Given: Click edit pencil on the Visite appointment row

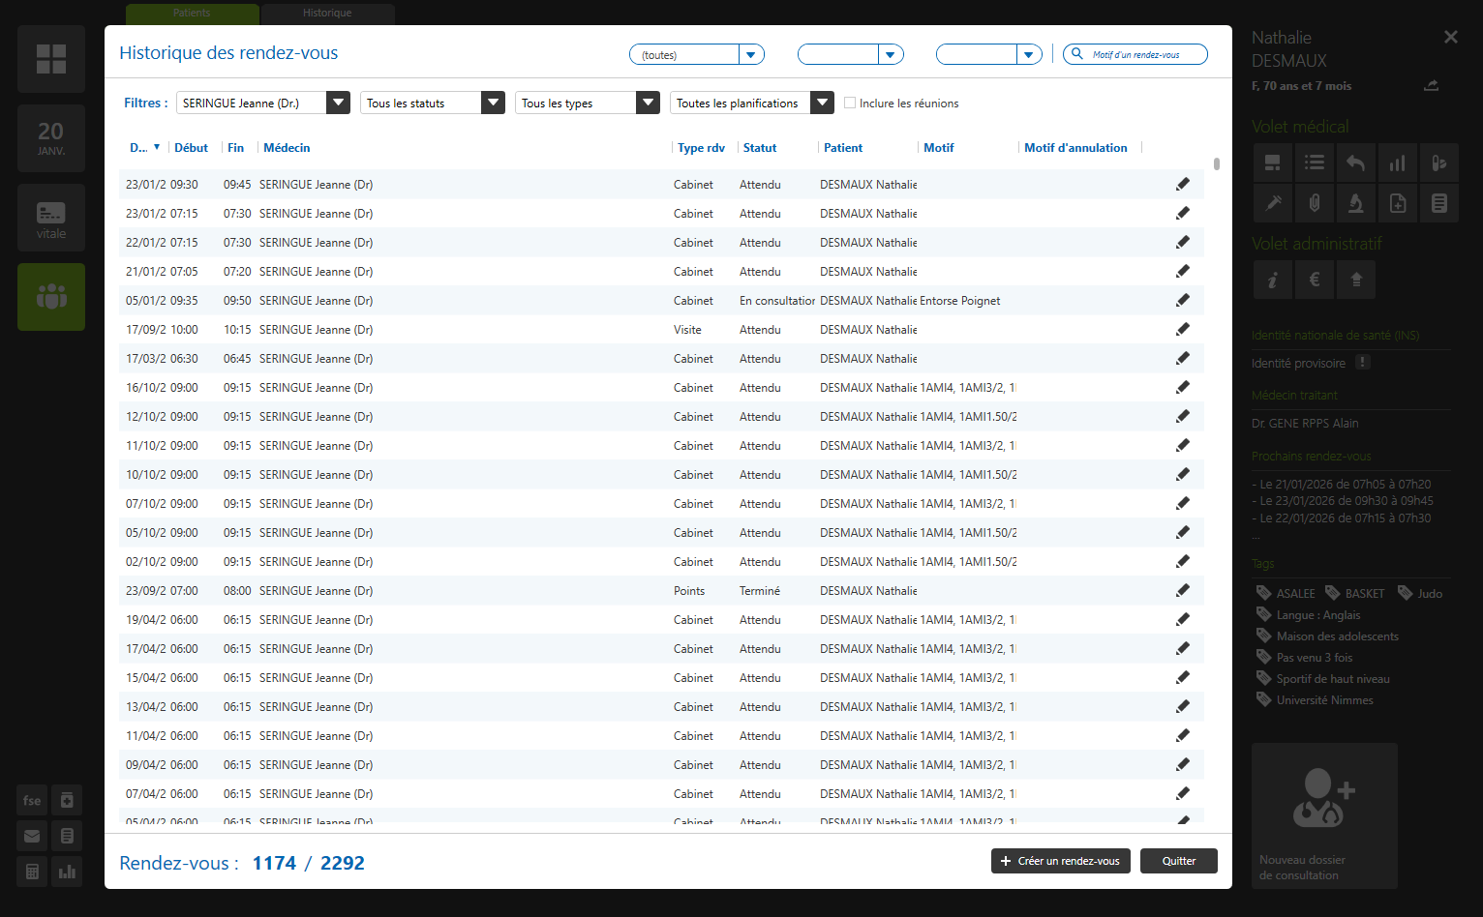Looking at the screenshot, I should coord(1182,330).
